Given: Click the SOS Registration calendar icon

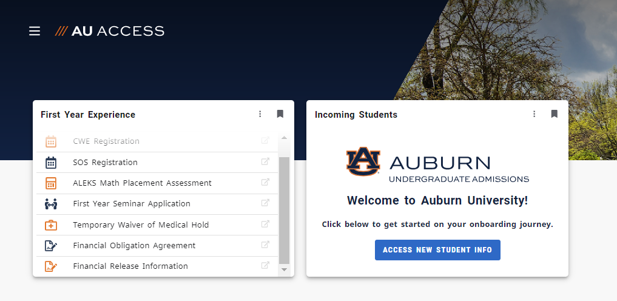Looking at the screenshot, I should [x=51, y=163].
